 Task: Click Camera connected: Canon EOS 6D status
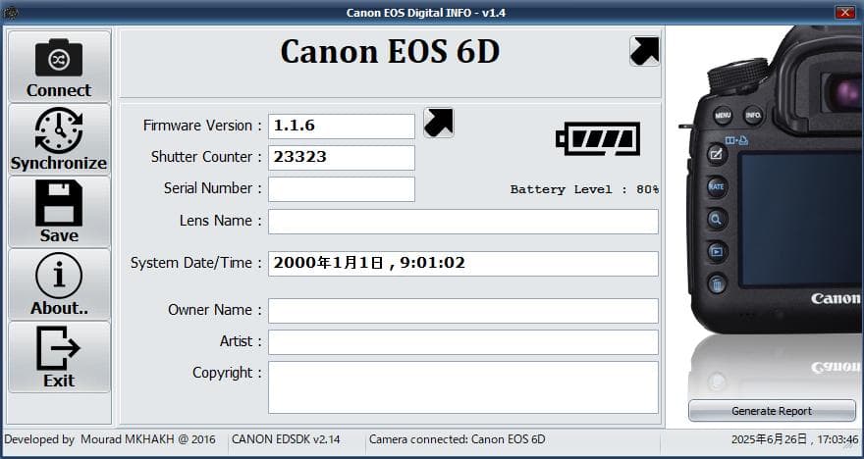pos(457,439)
